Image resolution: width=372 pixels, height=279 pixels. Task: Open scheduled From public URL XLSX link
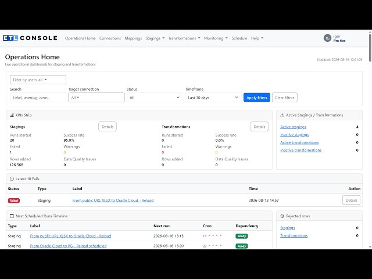point(70,236)
